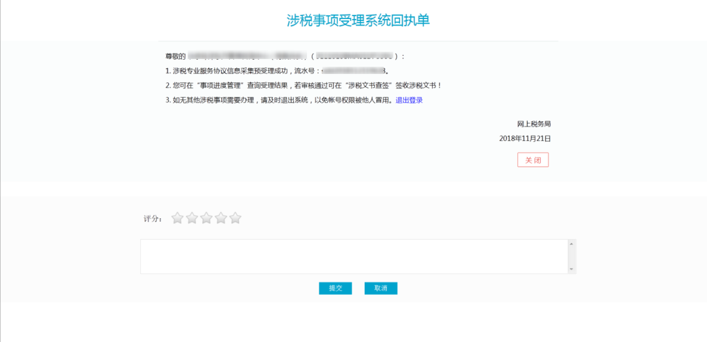Click the 评分 label

(153, 219)
